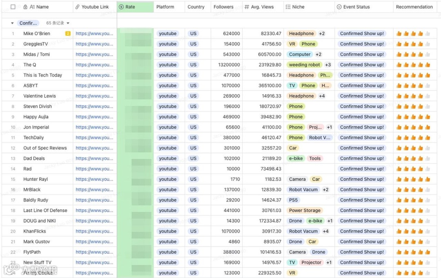
Task: Select the Platform column header
Action: (165, 7)
